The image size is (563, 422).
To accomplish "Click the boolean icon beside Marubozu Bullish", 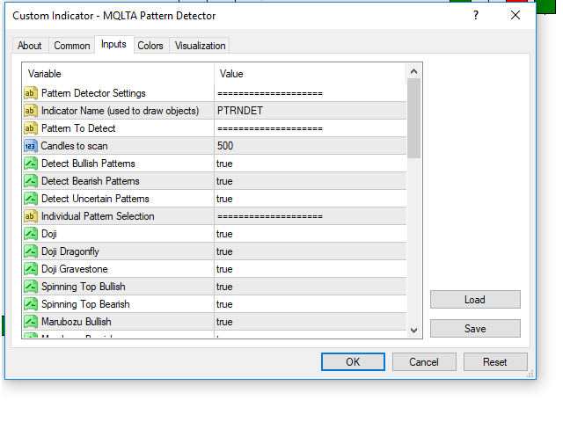I will click(31, 322).
